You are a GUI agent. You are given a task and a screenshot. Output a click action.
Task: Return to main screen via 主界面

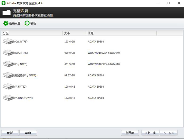tap(130, 133)
